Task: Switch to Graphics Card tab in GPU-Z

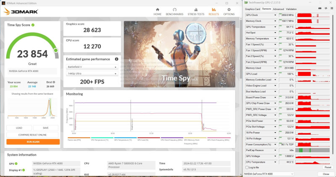Action: 252,9
